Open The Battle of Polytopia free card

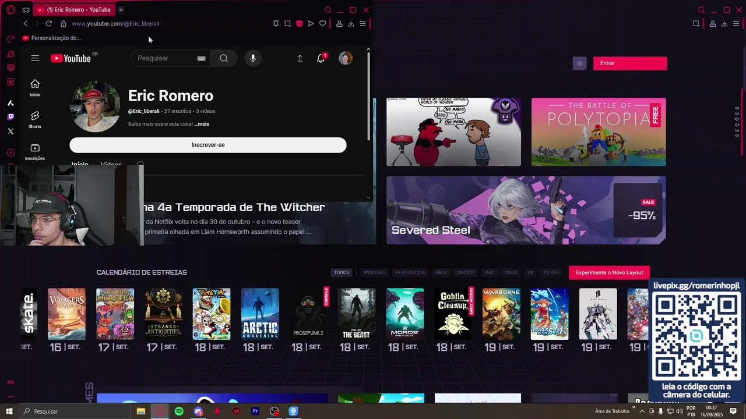click(x=599, y=132)
